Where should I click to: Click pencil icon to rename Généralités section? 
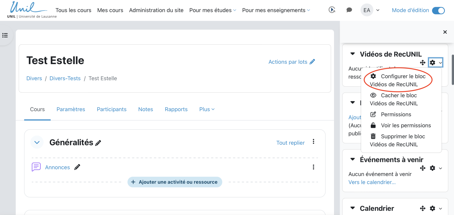pos(98,143)
